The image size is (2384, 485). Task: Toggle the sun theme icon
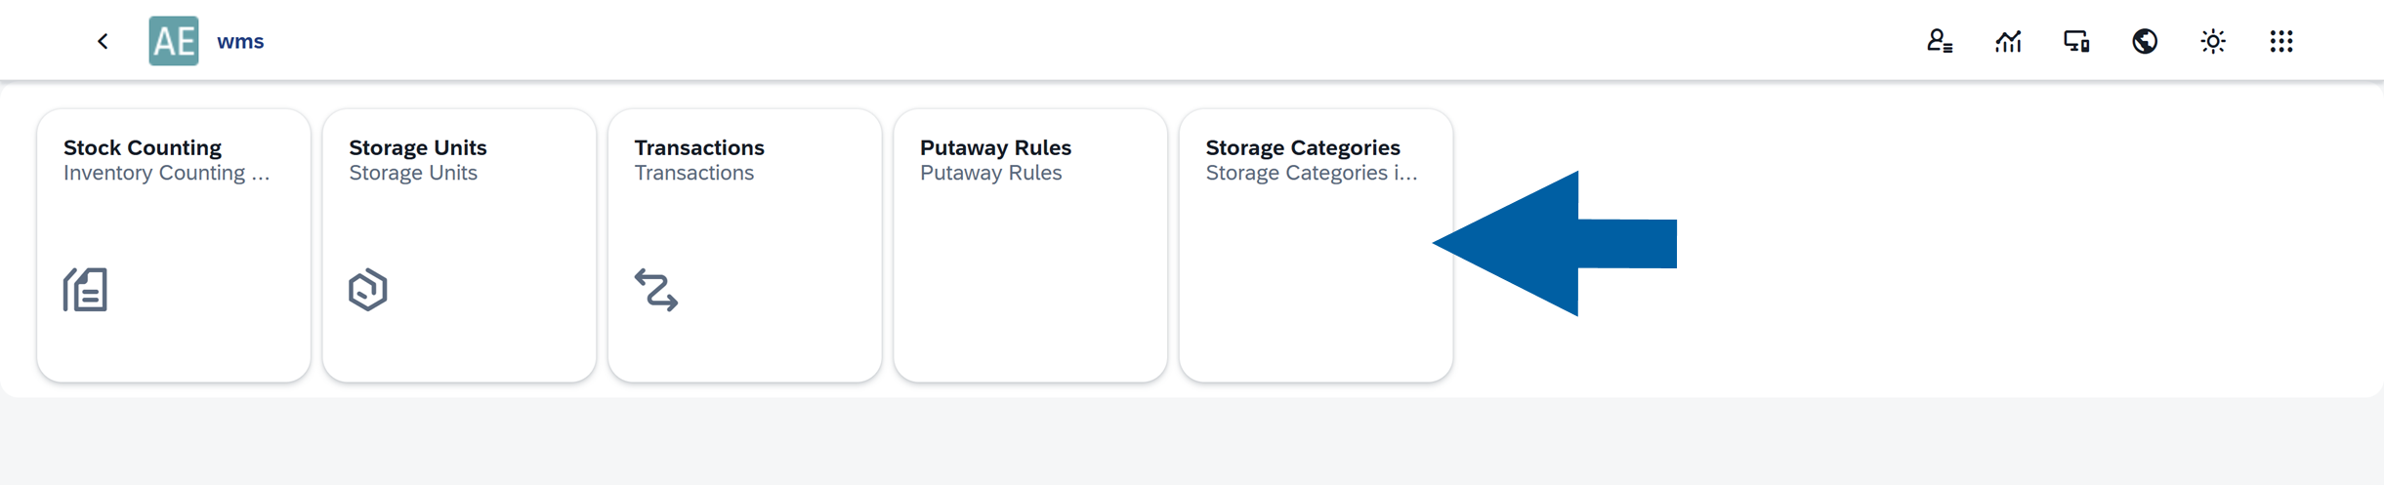click(x=2213, y=41)
